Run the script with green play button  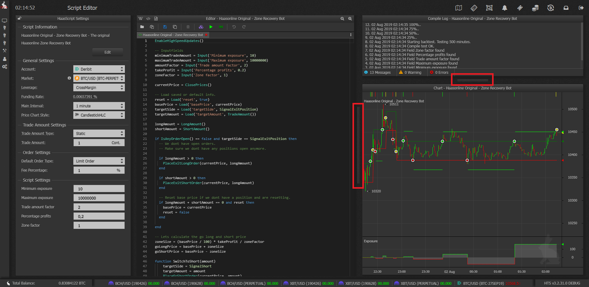211,27
